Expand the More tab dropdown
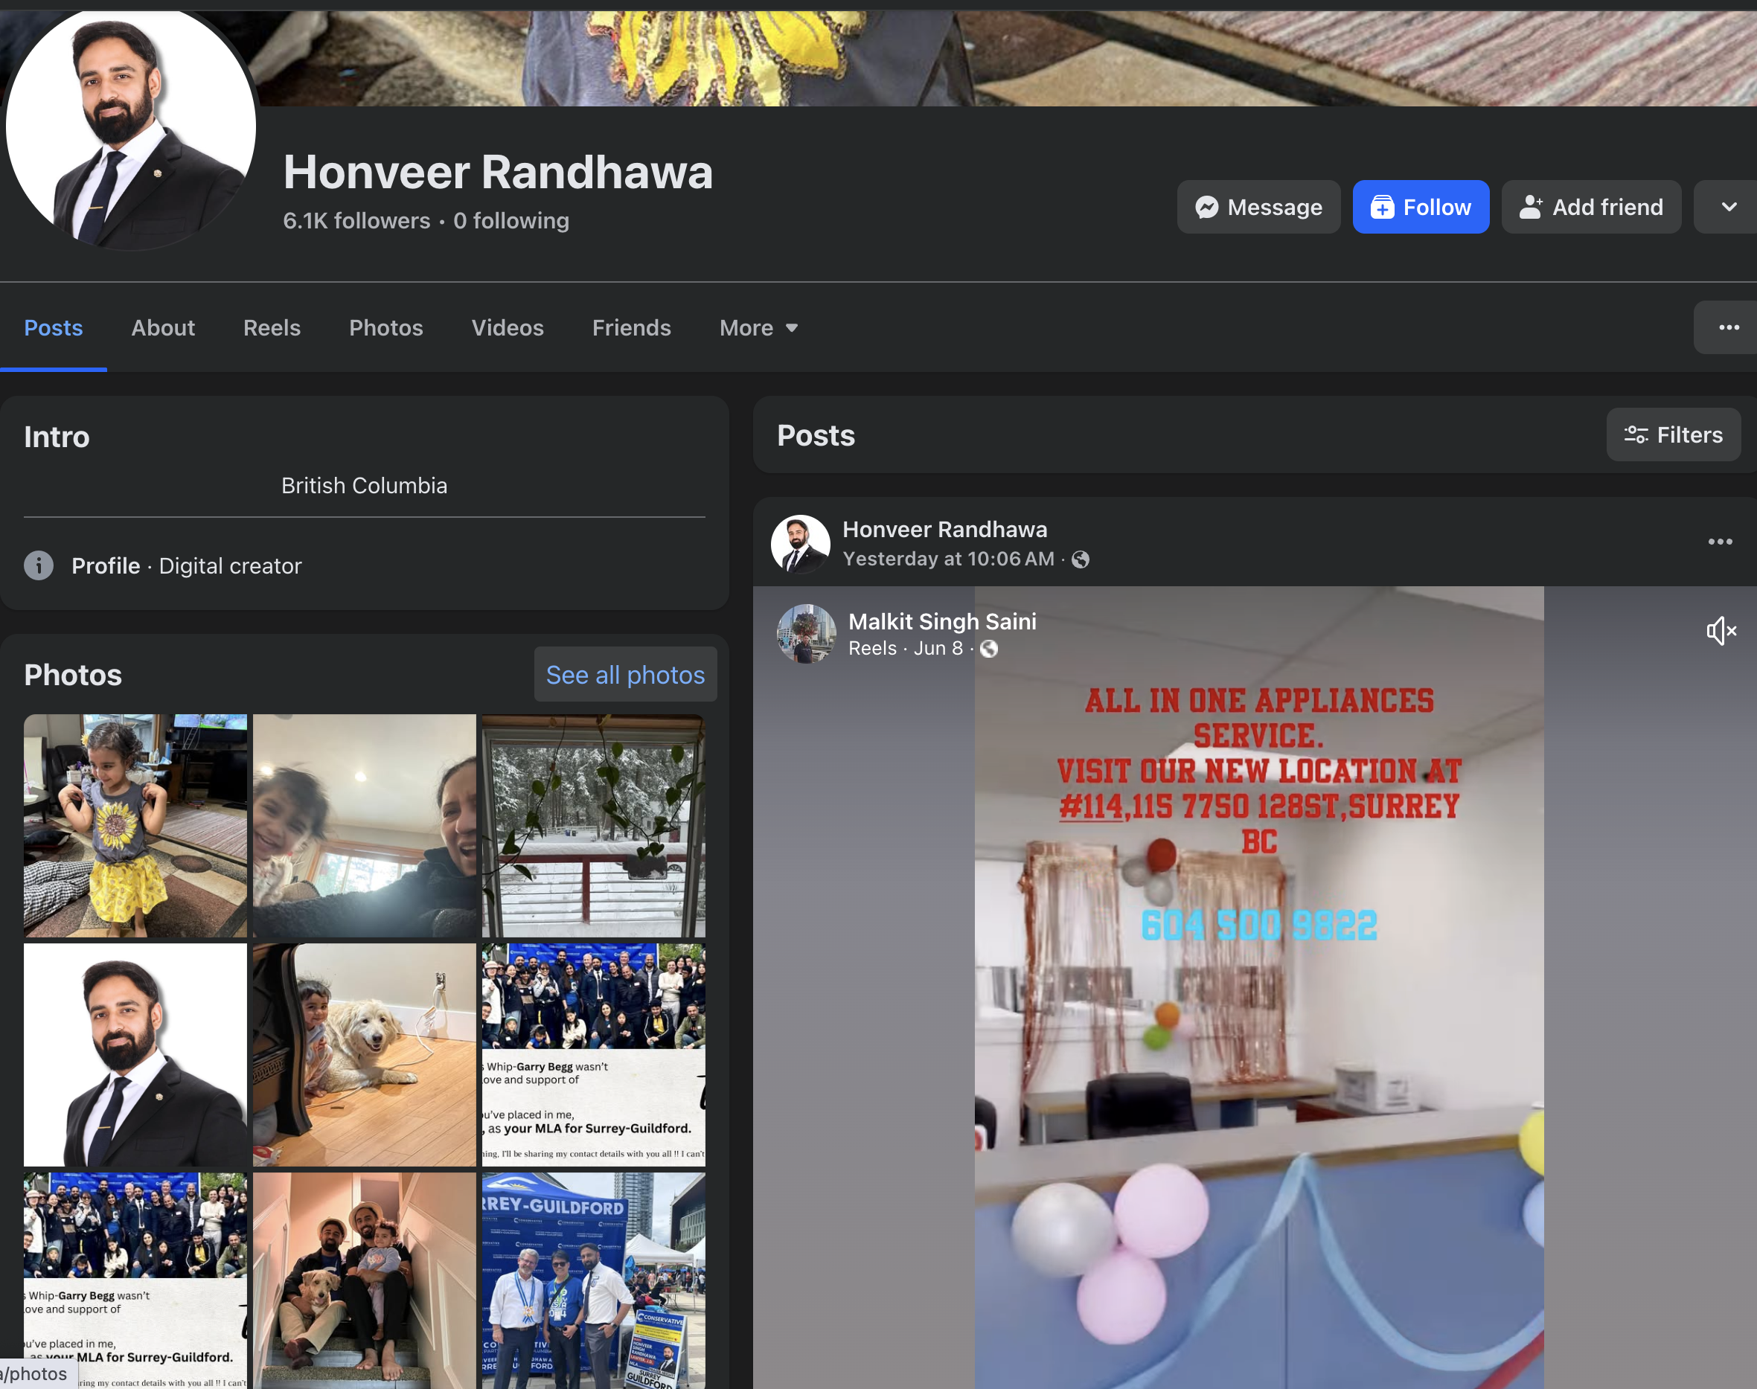 click(758, 328)
